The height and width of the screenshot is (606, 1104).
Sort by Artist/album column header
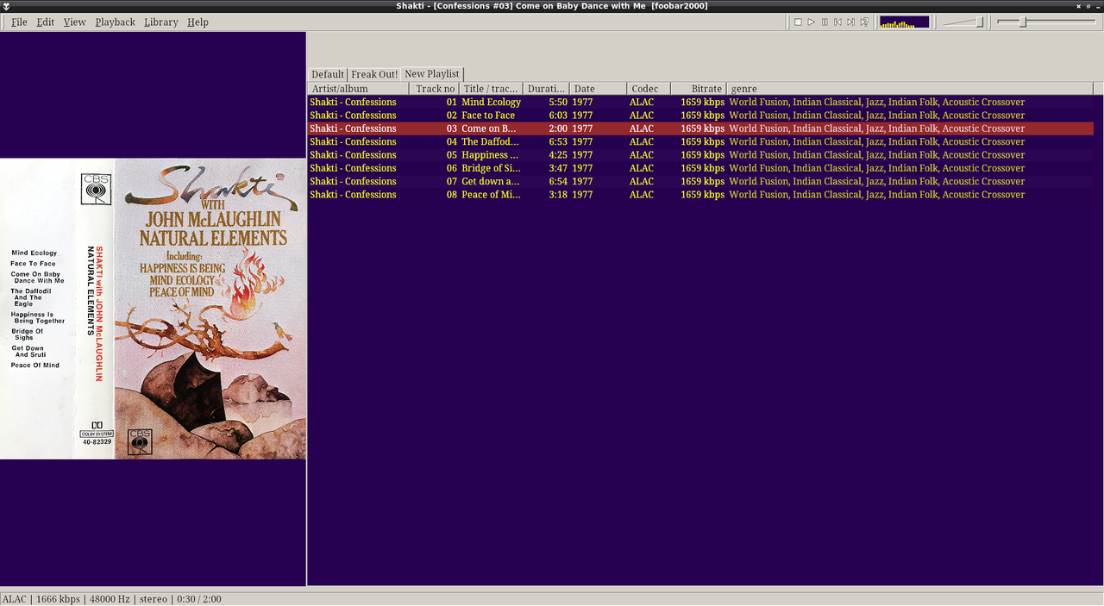tap(358, 89)
